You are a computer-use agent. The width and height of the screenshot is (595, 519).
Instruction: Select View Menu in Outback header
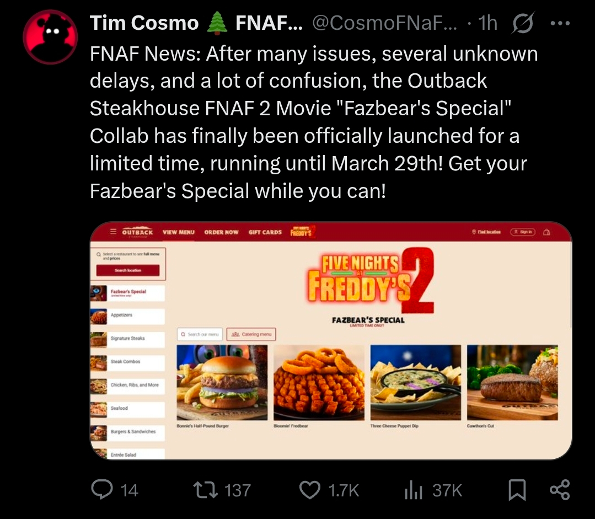(179, 232)
